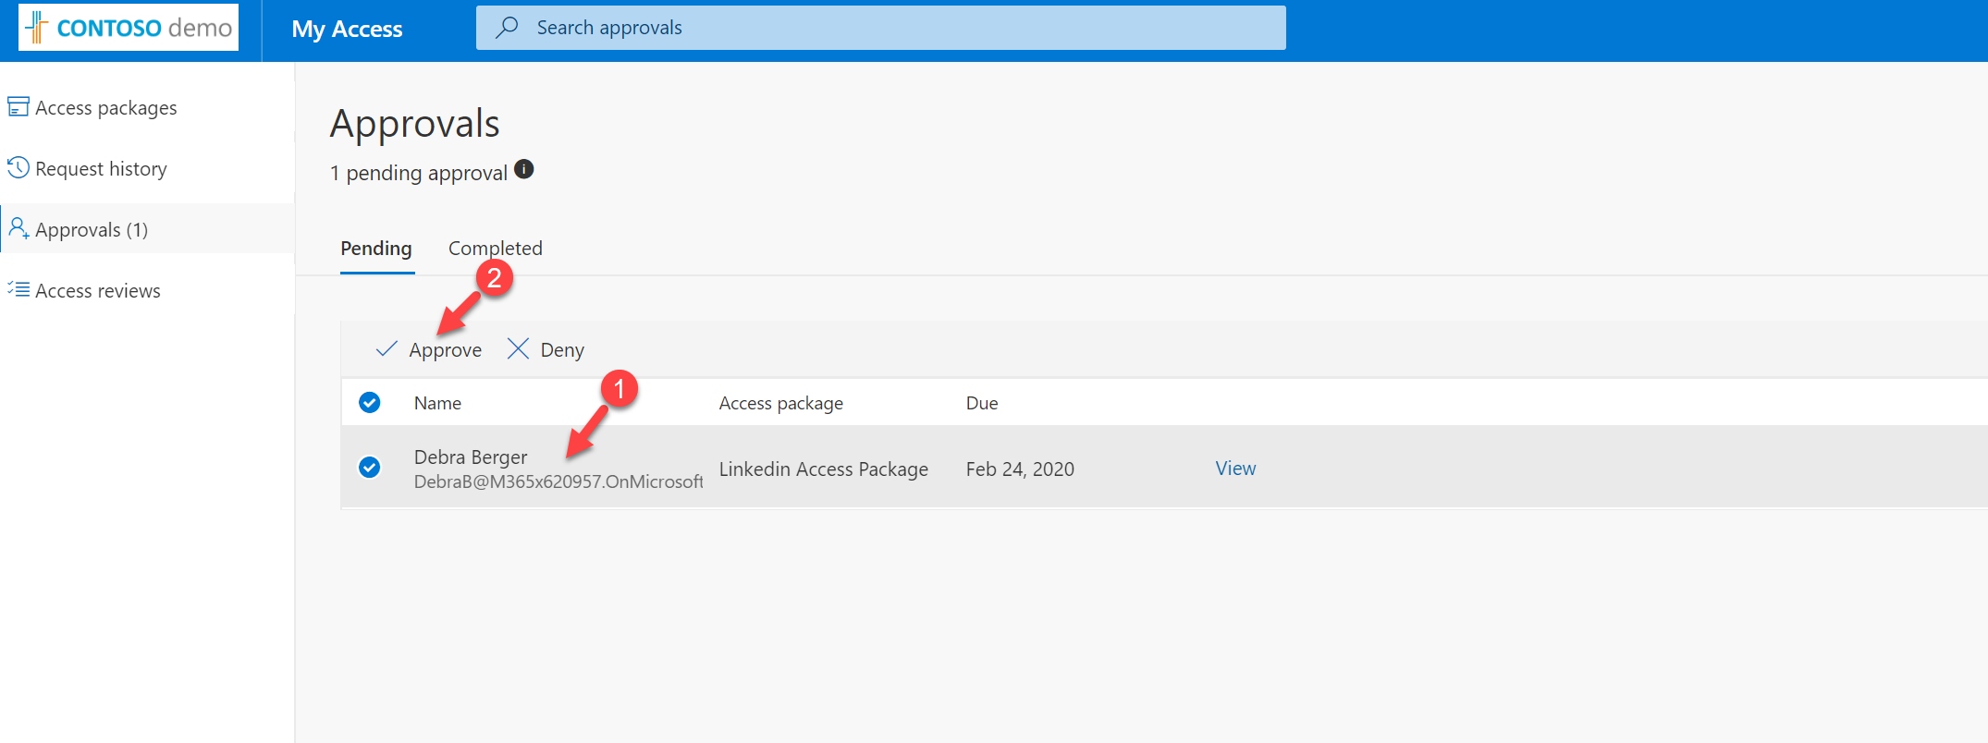Focus the Search approvals field

tap(880, 28)
